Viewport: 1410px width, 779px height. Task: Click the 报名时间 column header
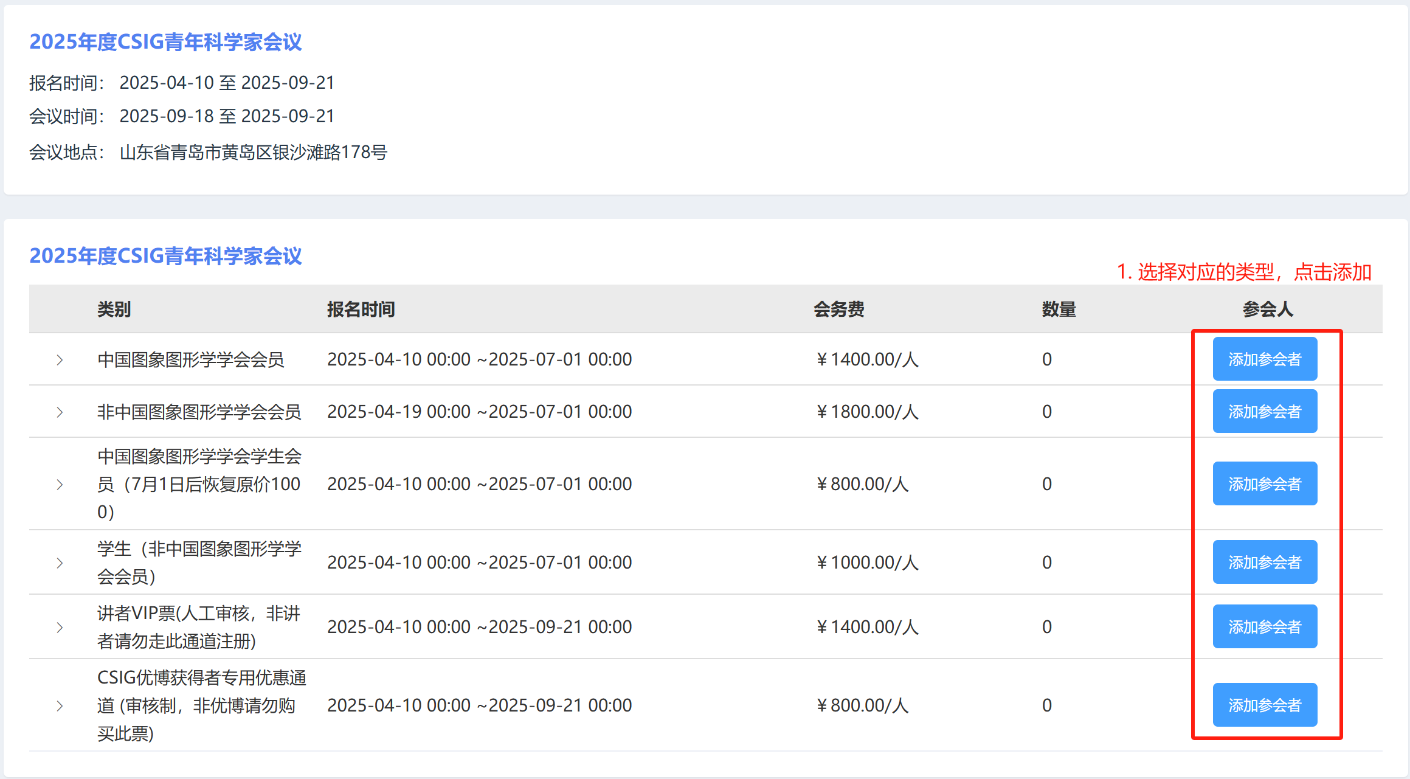[361, 310]
